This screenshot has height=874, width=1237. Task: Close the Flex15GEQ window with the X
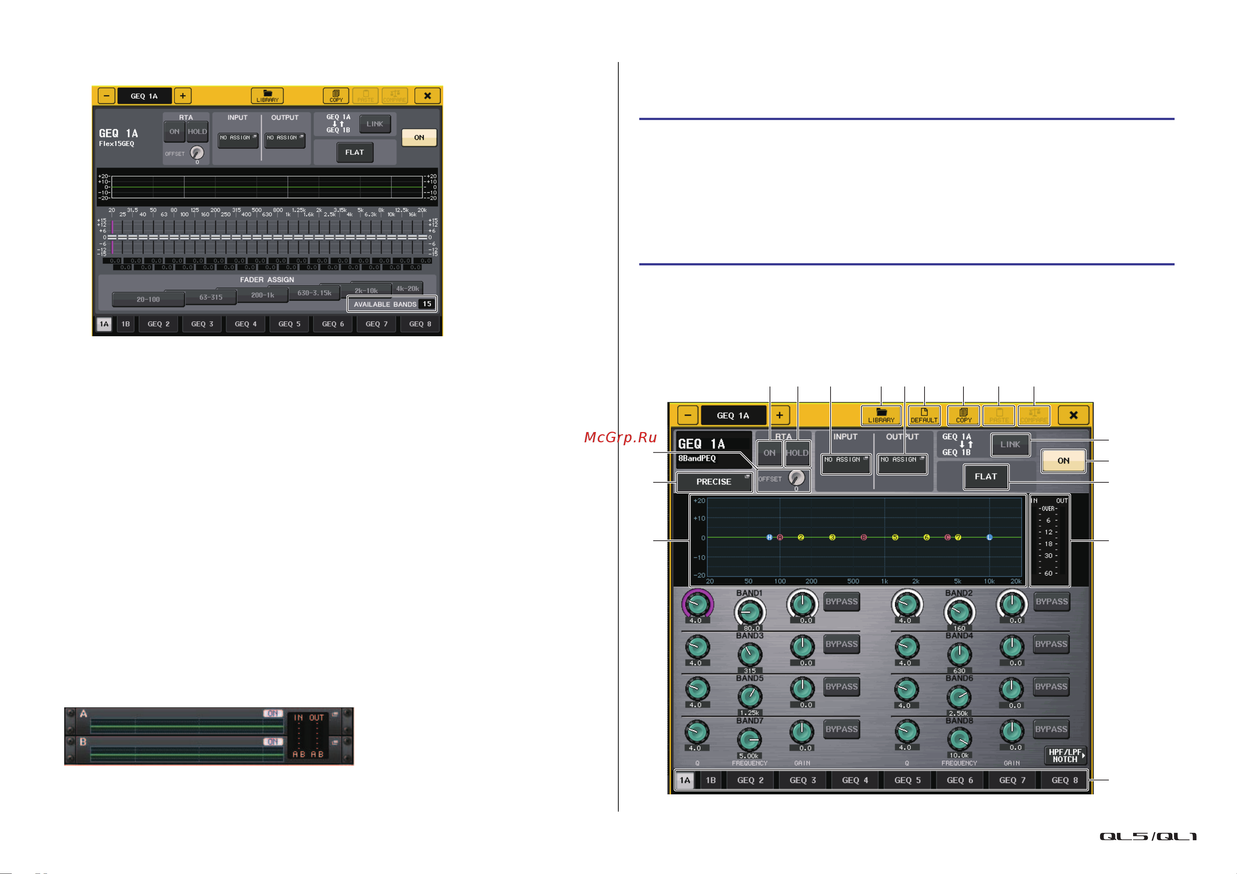coord(427,96)
